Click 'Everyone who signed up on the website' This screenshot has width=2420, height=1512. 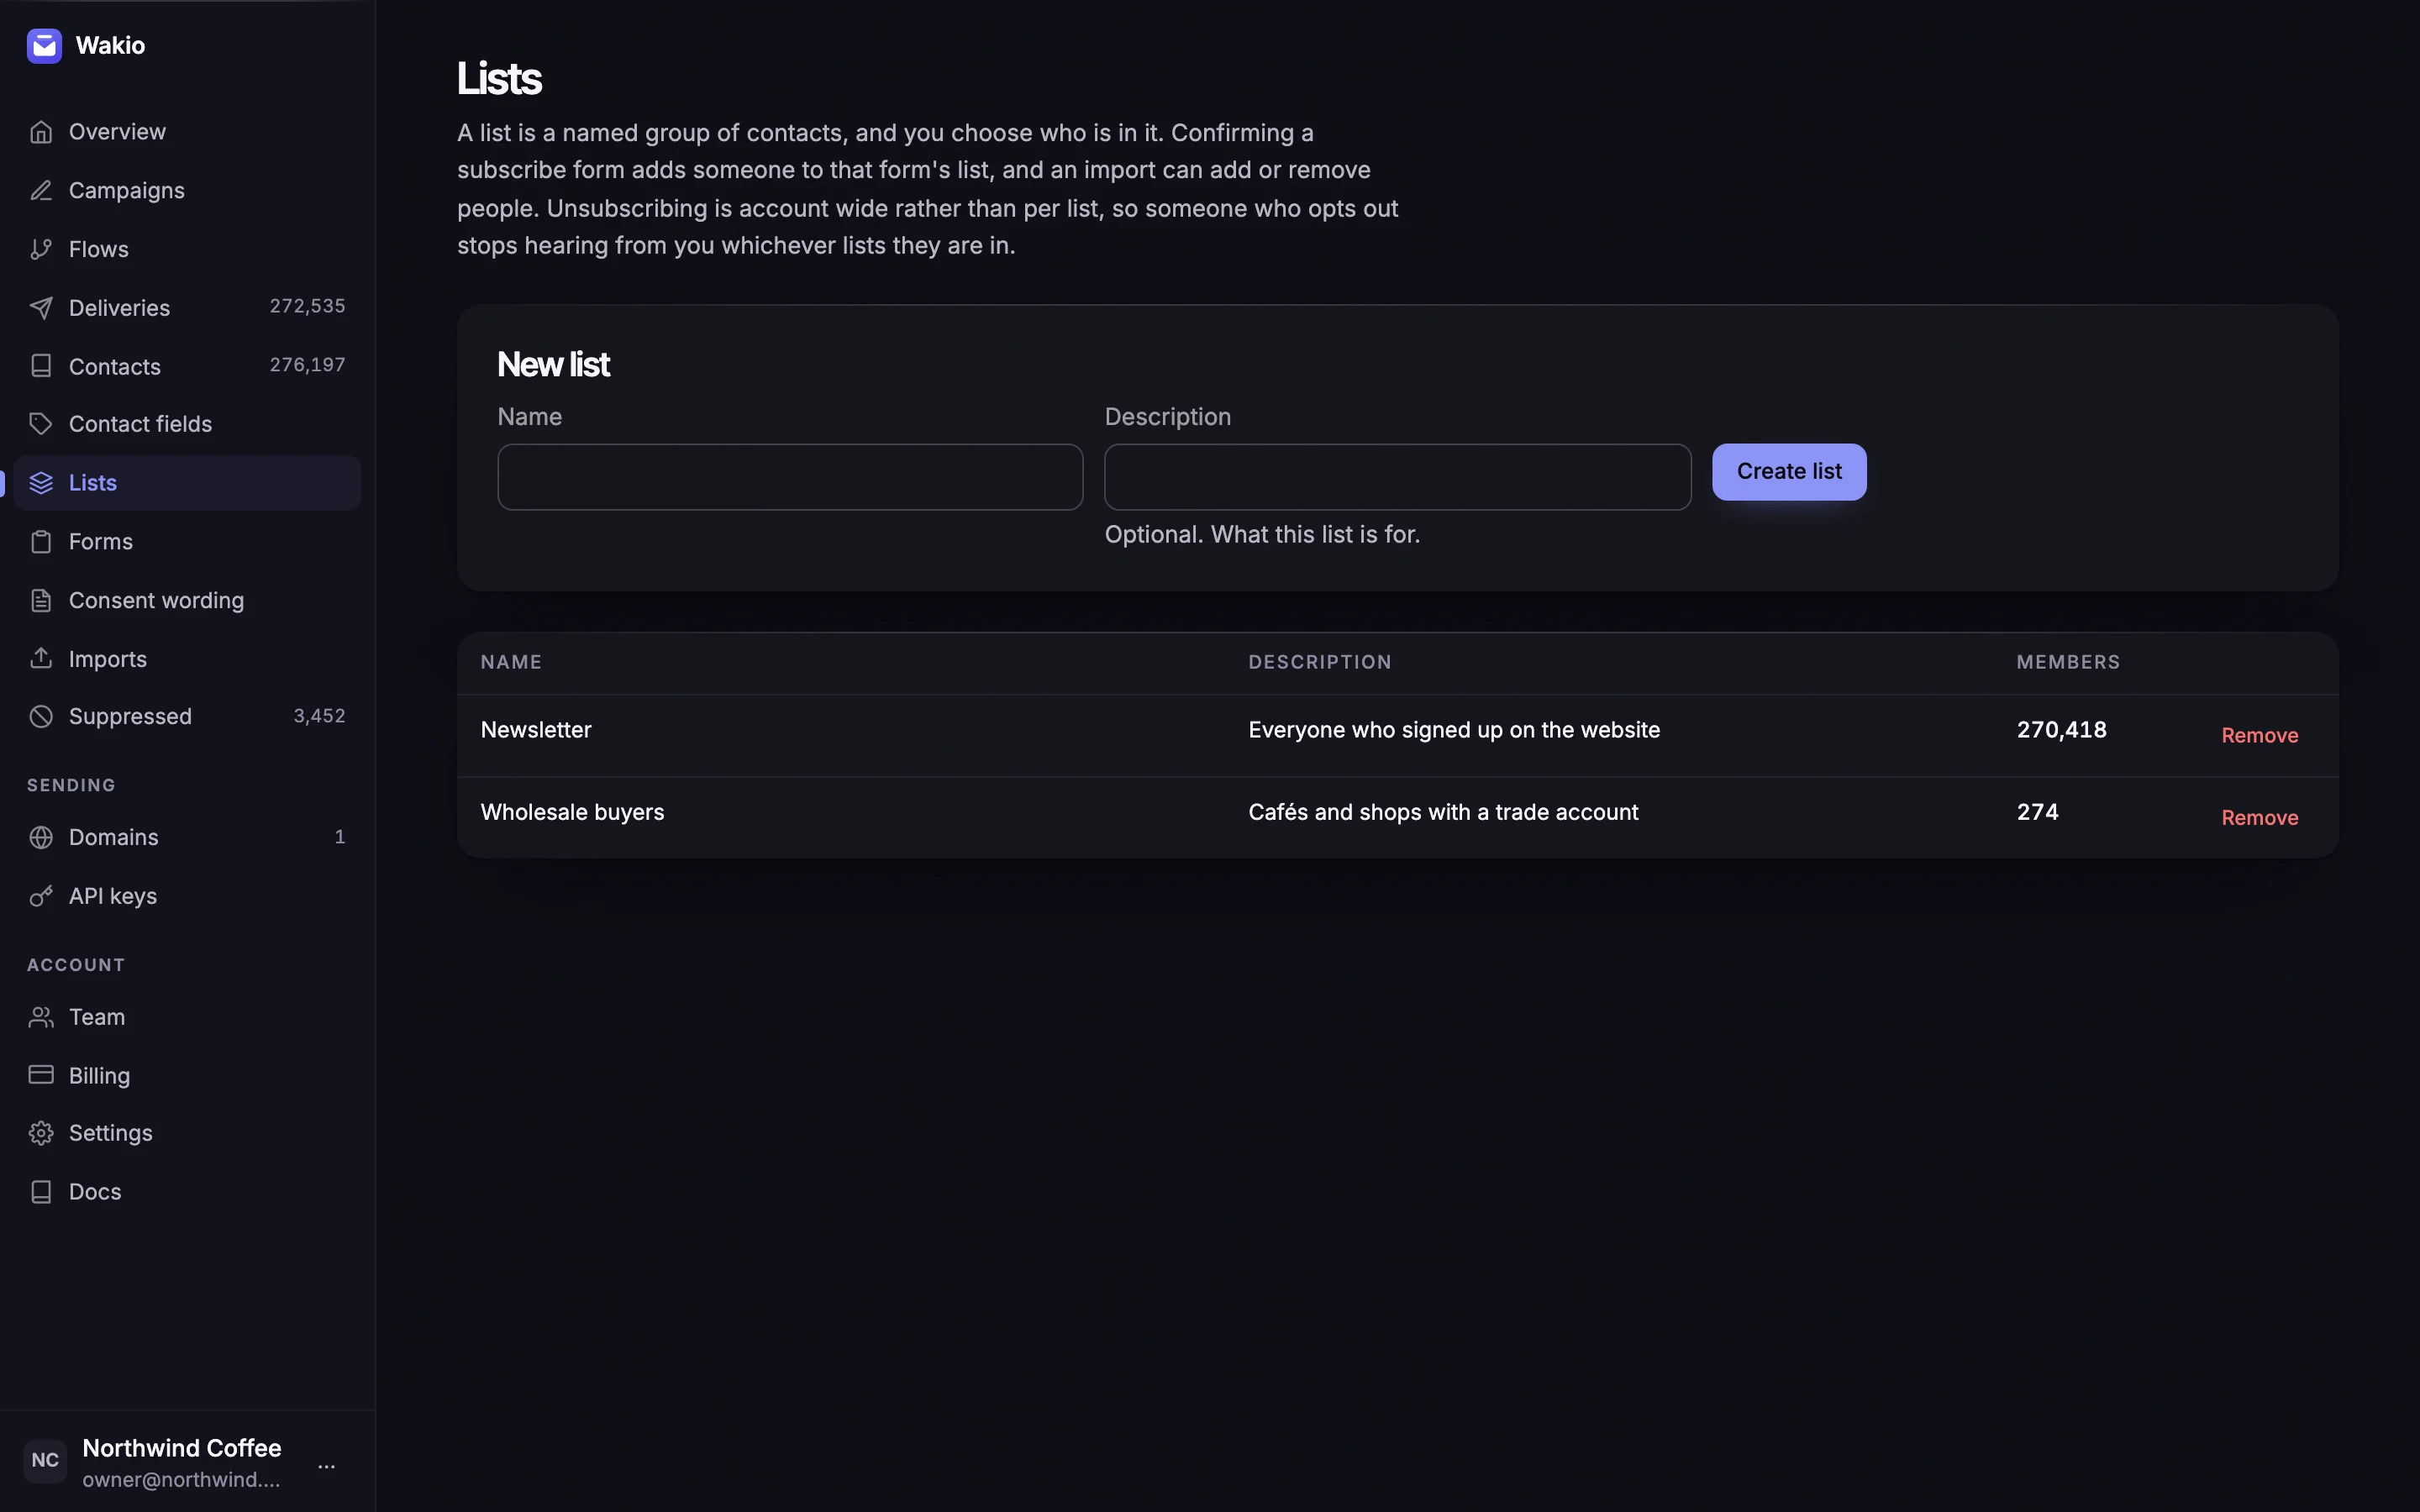point(1454,730)
